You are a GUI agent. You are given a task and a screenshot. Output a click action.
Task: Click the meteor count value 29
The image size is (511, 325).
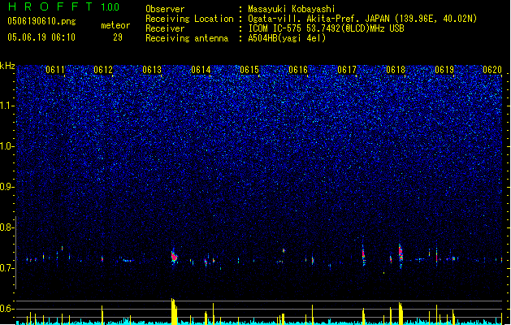118,37
